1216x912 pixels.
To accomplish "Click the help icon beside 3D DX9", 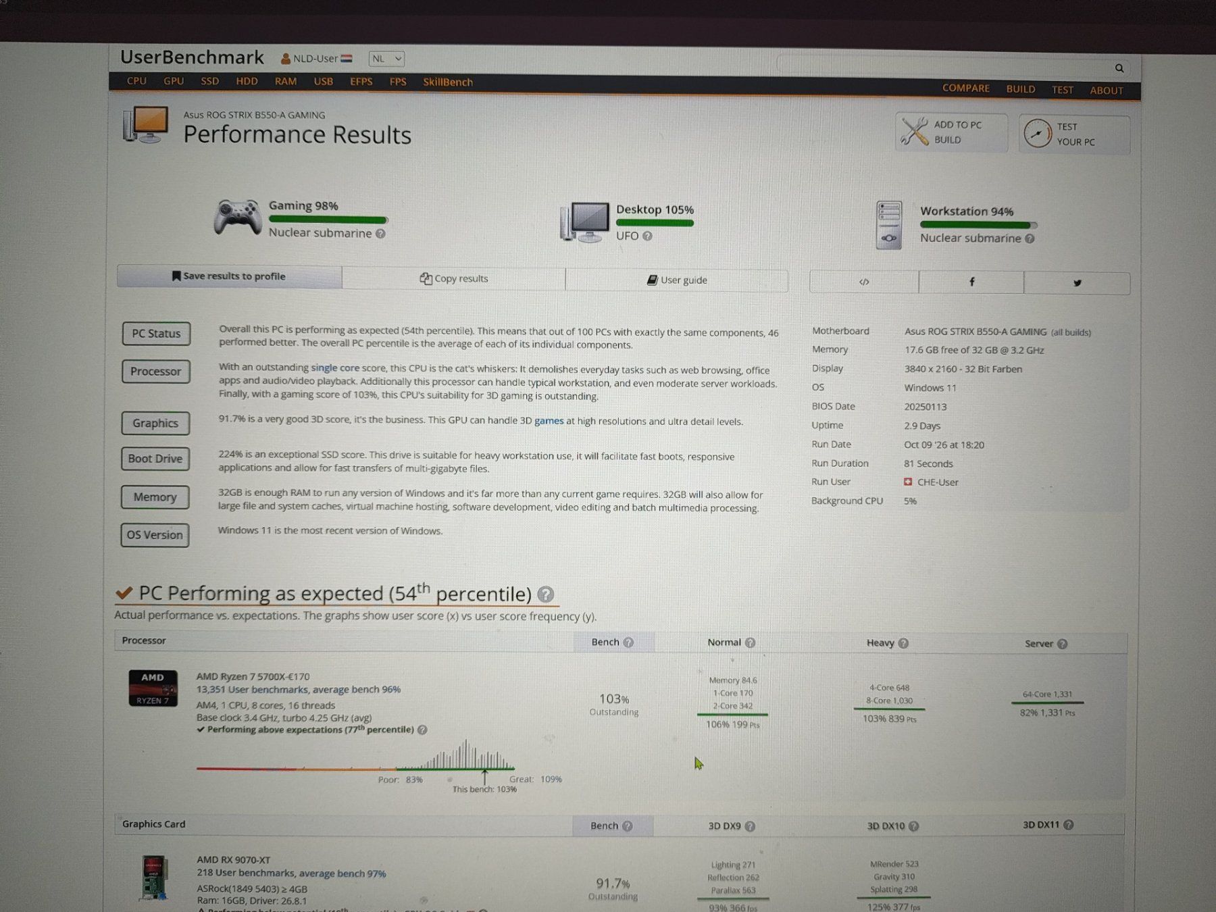I will point(750,826).
